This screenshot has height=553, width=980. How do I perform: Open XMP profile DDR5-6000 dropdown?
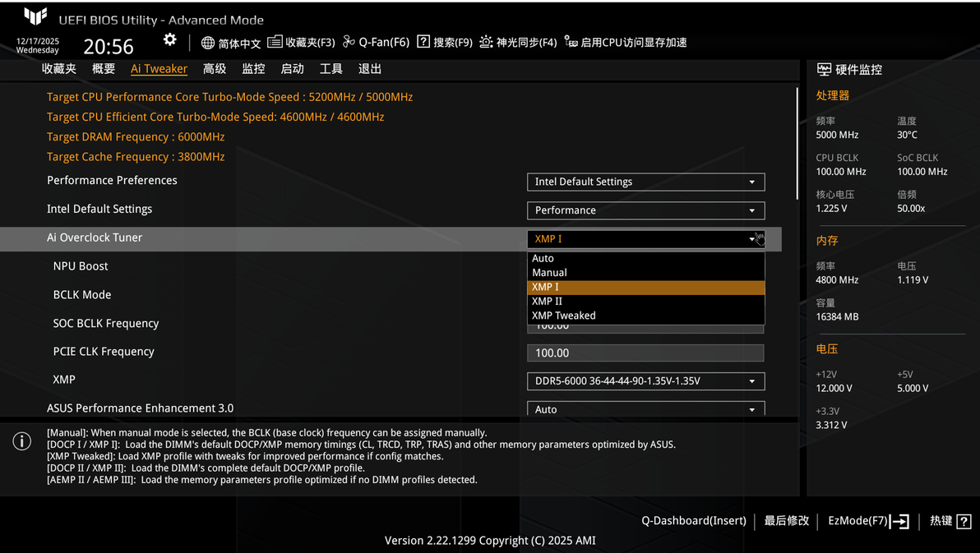coord(645,381)
